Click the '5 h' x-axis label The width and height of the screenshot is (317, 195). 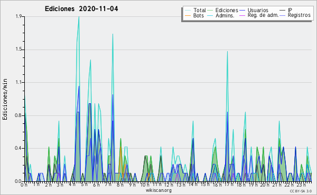point(84,184)
